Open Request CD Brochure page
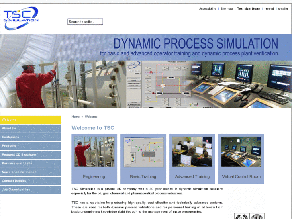Viewport: 292px width, 219px height. [x=31, y=155]
